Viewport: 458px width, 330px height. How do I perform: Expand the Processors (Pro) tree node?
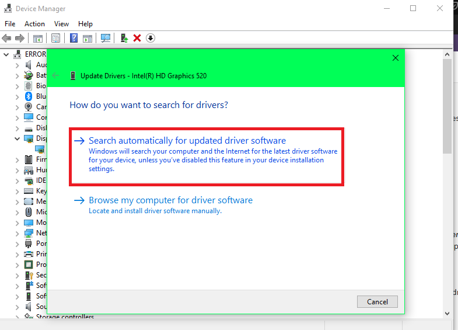coord(18,265)
